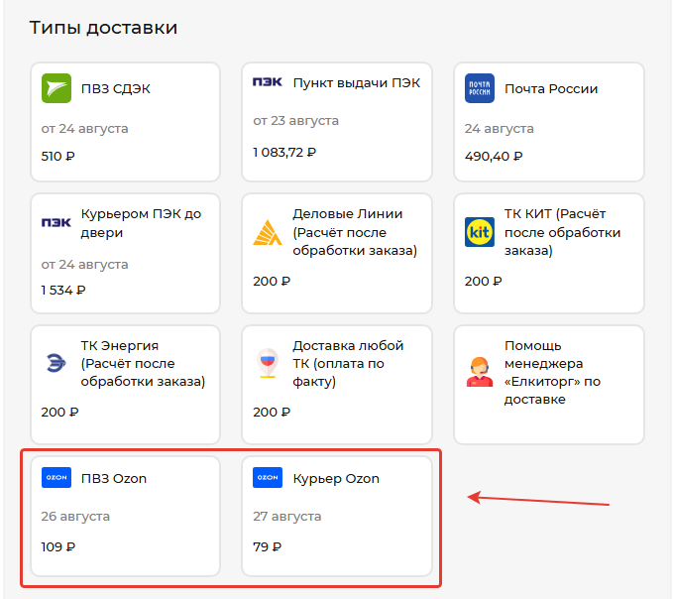Click the 1 534 ₽ price

(x=63, y=290)
